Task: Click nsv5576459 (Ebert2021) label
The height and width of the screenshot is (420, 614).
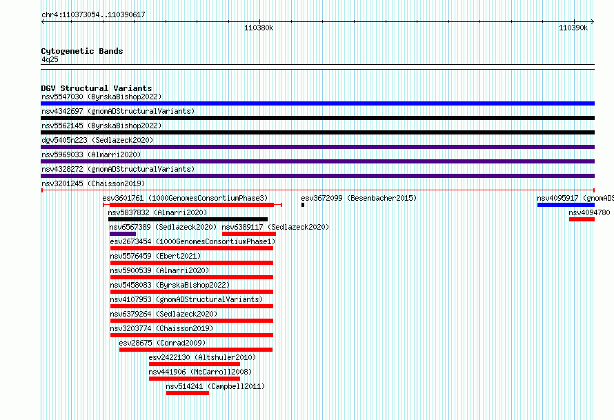Action: 155,256
